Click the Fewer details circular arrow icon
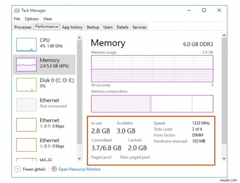Image resolution: width=240 pixels, height=183 pixels. [x=17, y=169]
